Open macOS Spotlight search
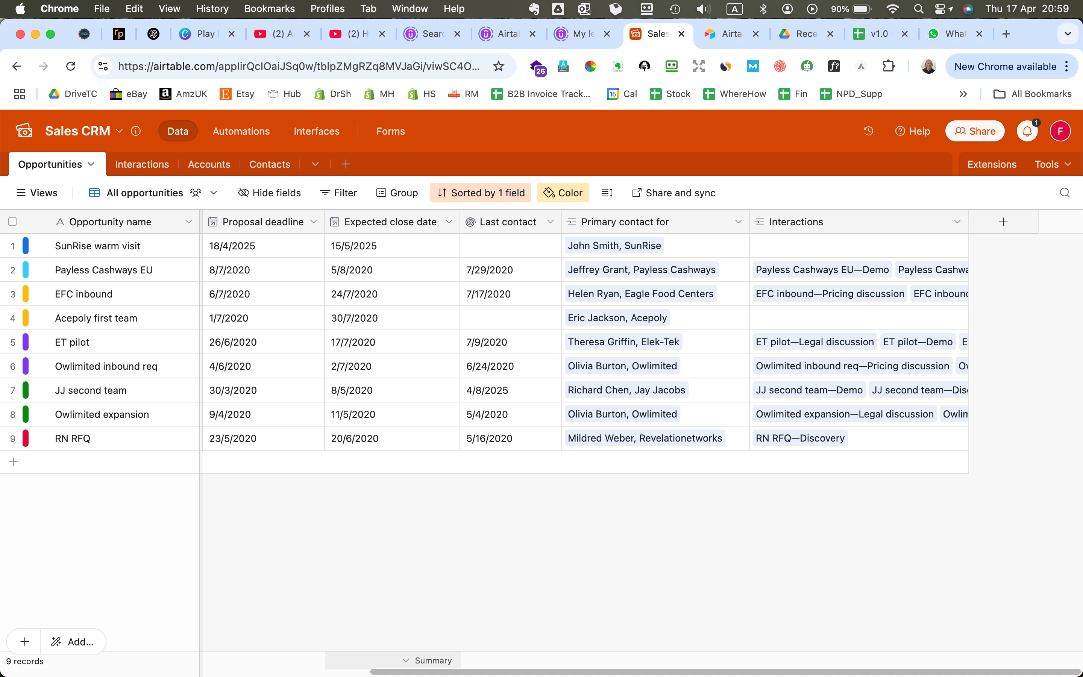This screenshot has height=677, width=1083. [x=918, y=9]
